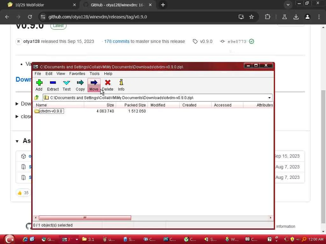The image size is (326, 244).
Task: Close the GitHub winevdm tab
Action: (x=150, y=5)
